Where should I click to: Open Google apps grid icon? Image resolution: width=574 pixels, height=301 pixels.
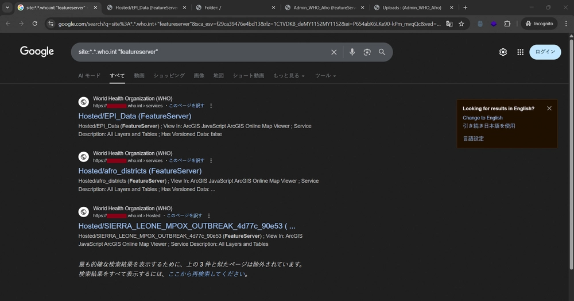pyautogui.click(x=520, y=52)
